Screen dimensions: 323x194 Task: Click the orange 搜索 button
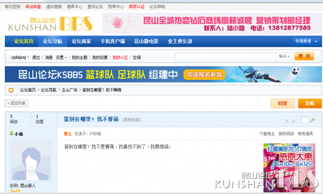(304, 56)
